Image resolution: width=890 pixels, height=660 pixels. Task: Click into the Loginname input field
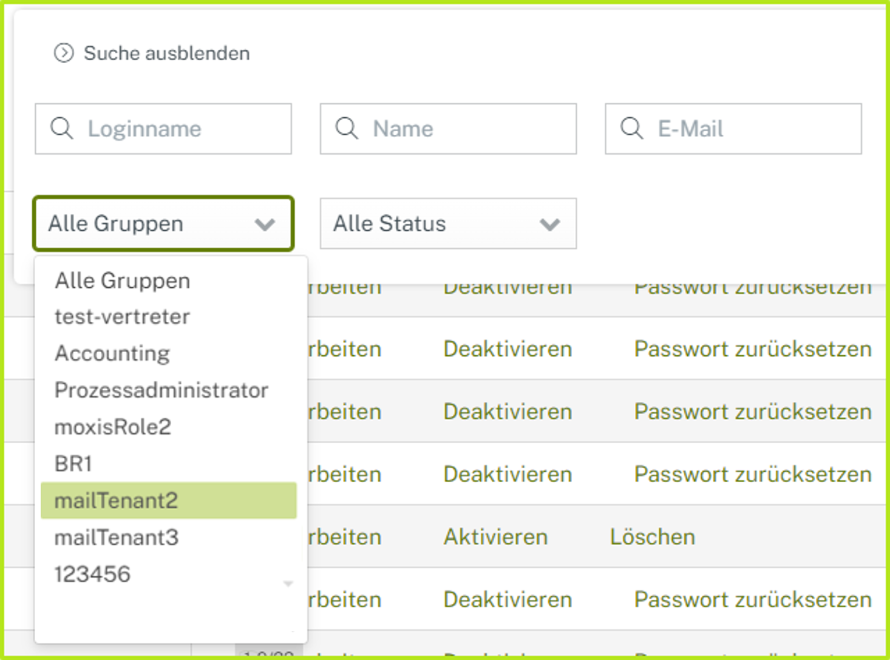pyautogui.click(x=170, y=128)
